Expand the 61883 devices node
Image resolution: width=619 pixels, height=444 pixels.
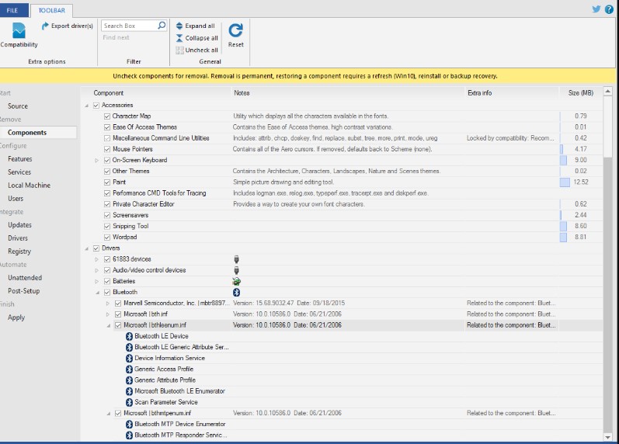(x=97, y=259)
